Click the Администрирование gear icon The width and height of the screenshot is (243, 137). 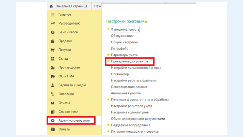tap(53, 121)
